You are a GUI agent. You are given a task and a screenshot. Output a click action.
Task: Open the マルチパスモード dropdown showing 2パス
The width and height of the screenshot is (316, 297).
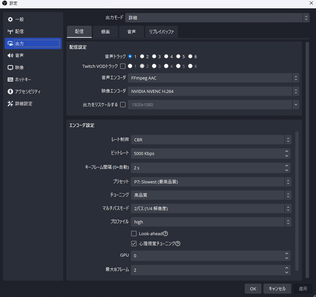point(211,208)
